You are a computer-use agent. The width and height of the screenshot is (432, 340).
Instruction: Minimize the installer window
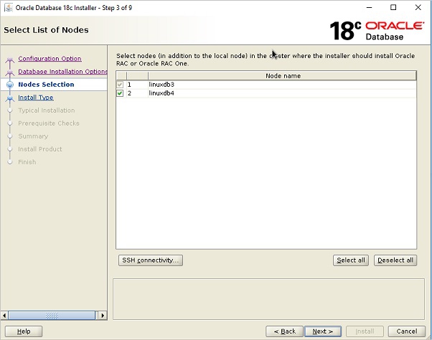tap(369, 7)
